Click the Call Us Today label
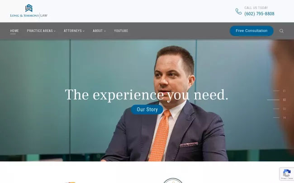 256,8
